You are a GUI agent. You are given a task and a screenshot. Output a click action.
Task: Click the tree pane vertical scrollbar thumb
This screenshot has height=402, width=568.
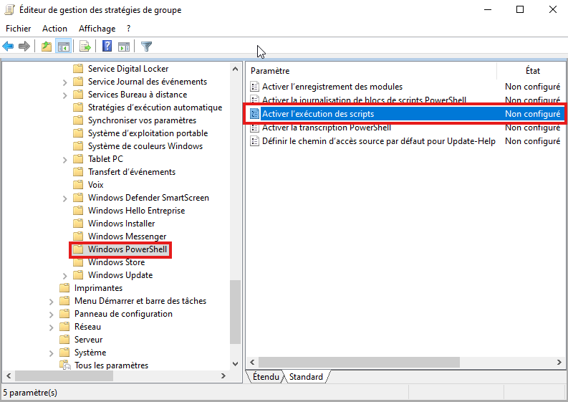pyautogui.click(x=235, y=312)
